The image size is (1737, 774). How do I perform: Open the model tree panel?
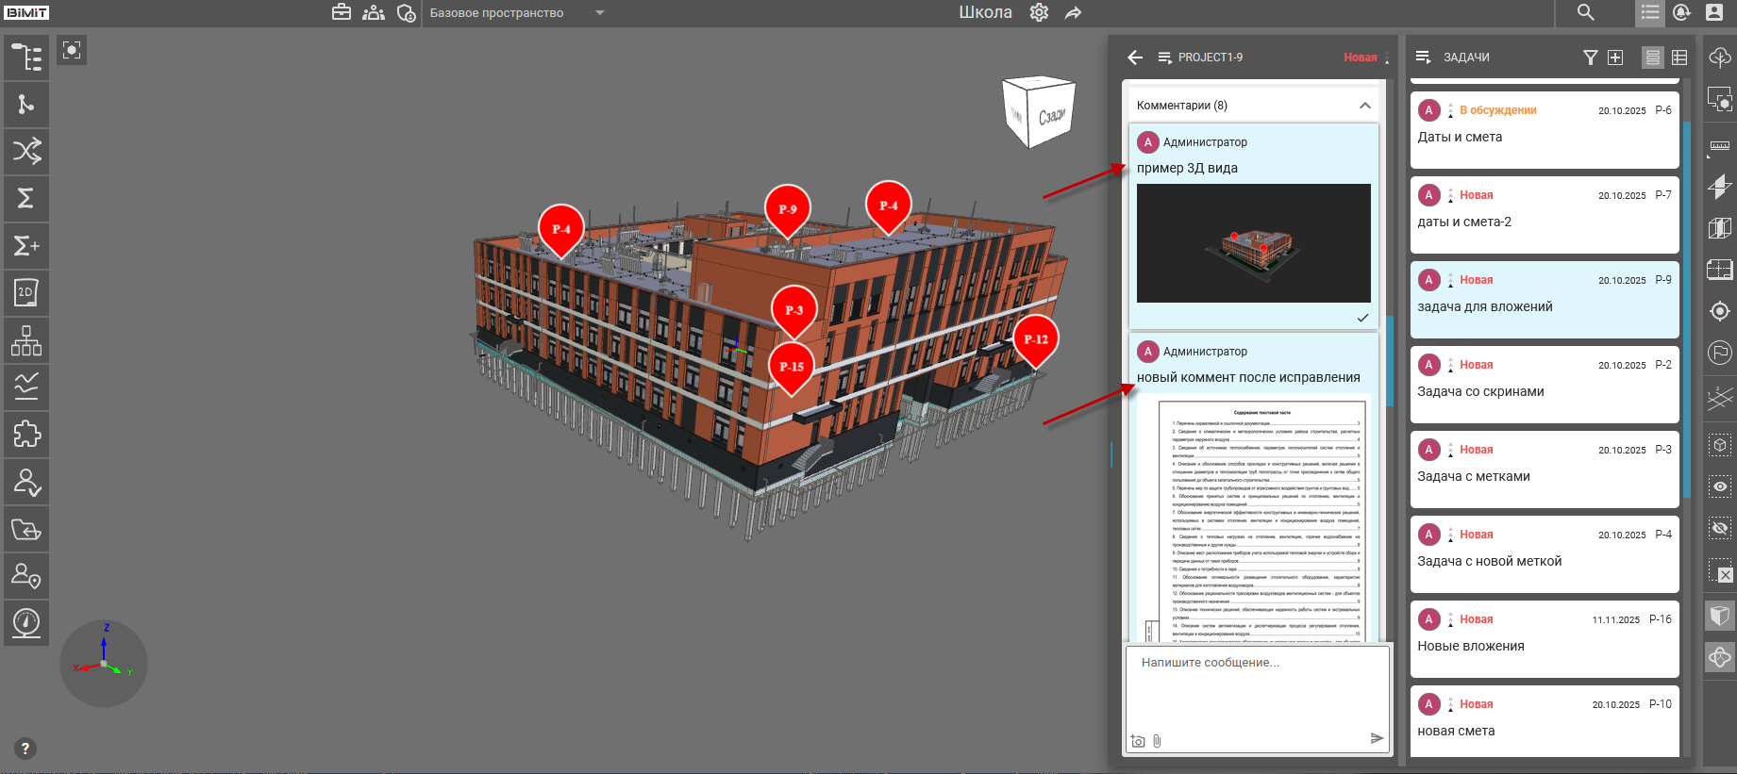tap(26, 58)
